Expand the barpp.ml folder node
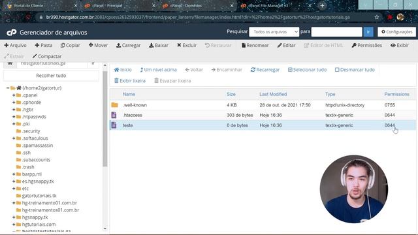The image size is (418, 235). (14, 174)
